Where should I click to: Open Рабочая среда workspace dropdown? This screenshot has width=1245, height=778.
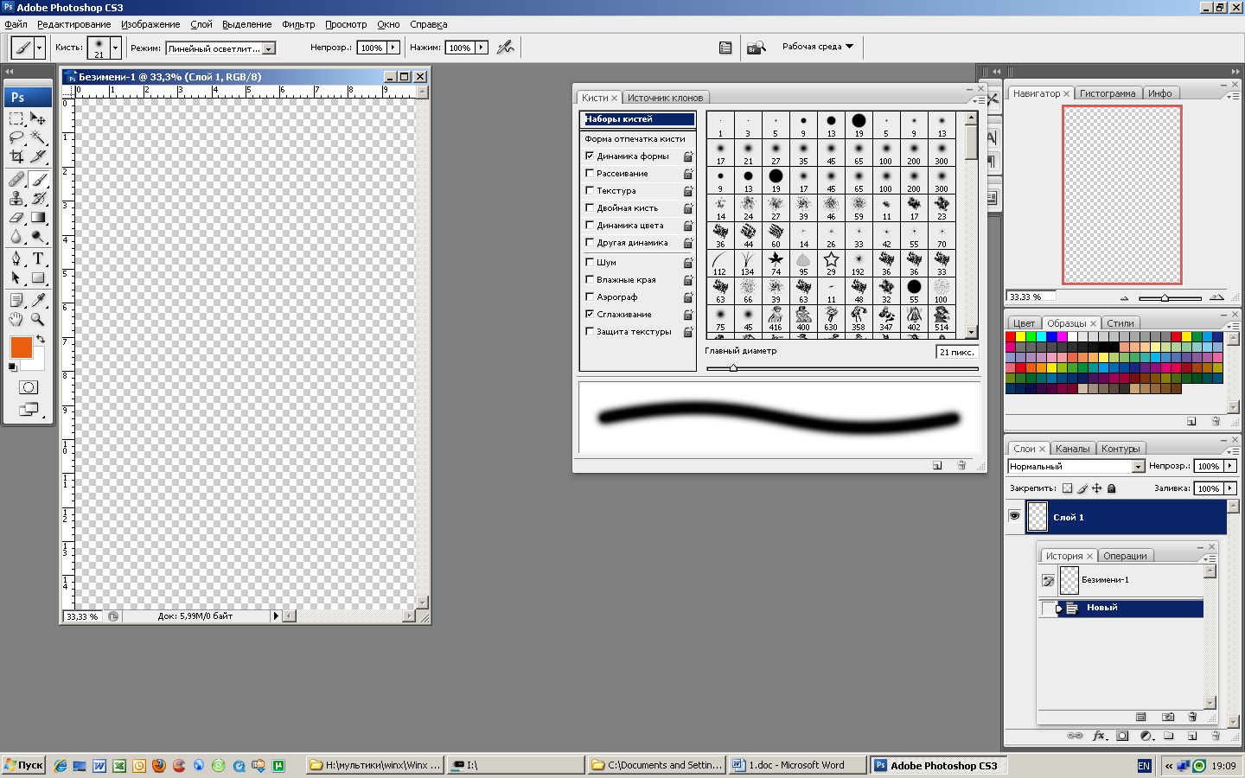818,47
